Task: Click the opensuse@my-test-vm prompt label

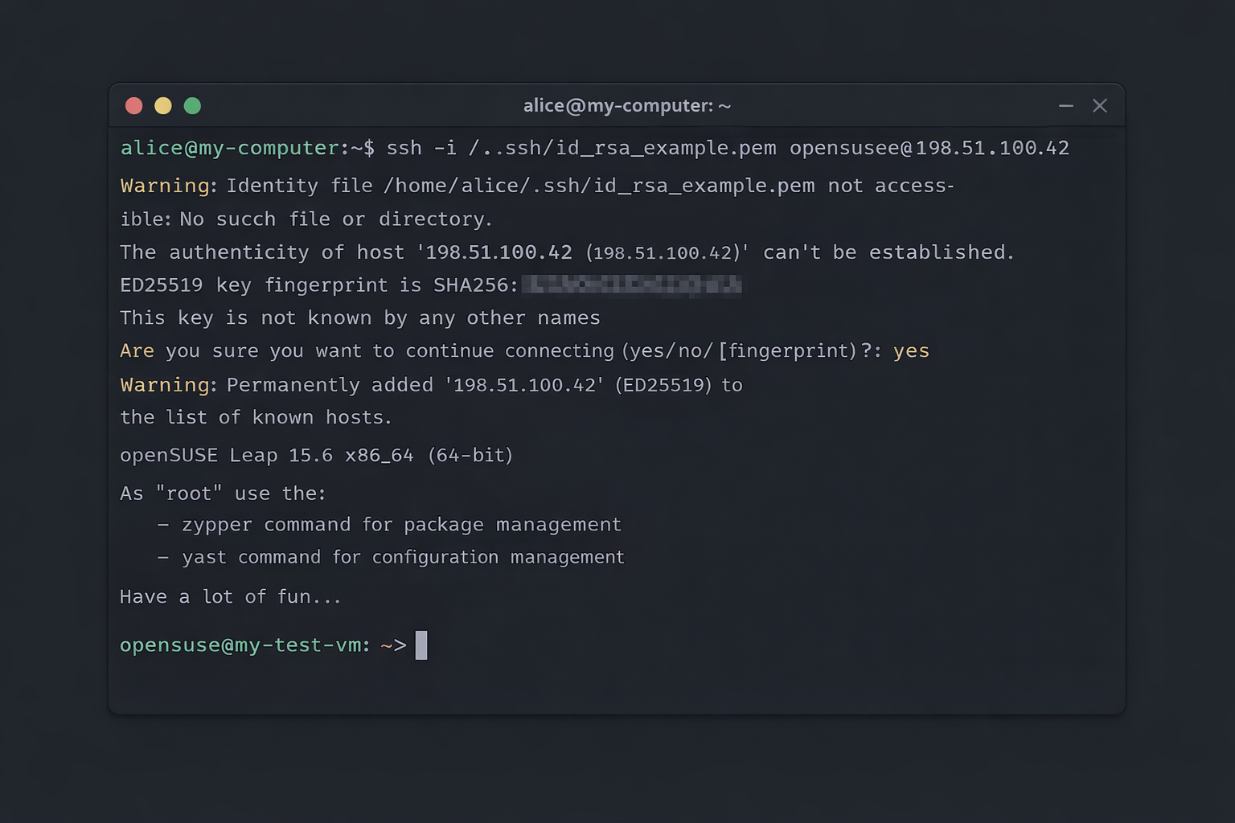Action: click(244, 645)
